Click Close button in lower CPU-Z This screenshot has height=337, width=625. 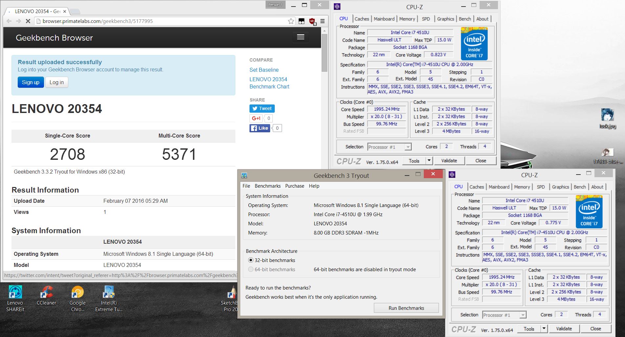point(595,328)
